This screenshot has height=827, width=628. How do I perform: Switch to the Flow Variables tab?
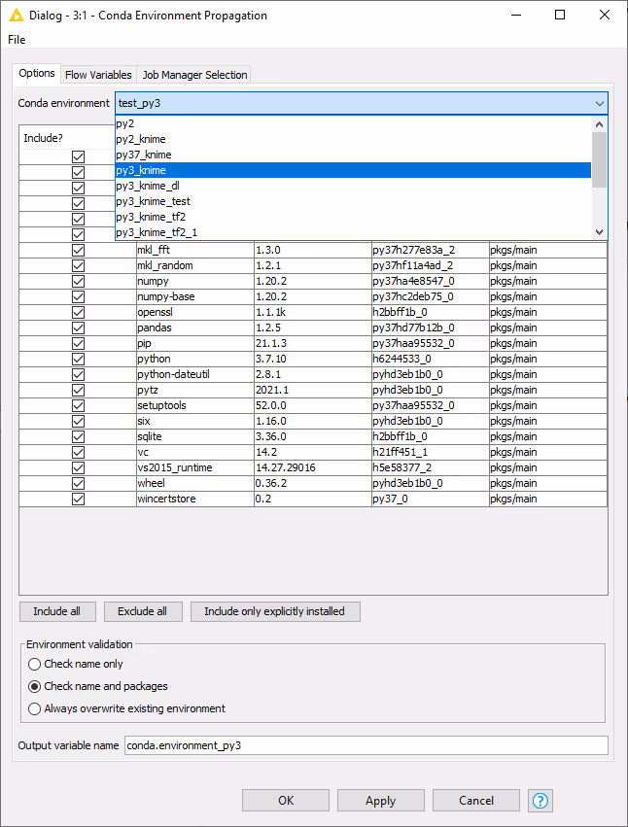point(98,75)
